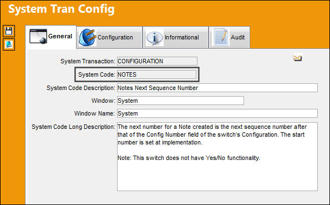Screen dimensions: 330x205
Task: Click the Window field
Action: [180, 101]
